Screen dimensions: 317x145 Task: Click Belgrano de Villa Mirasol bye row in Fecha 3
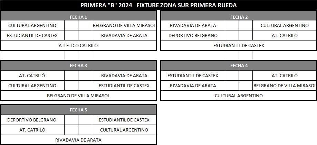point(78,96)
